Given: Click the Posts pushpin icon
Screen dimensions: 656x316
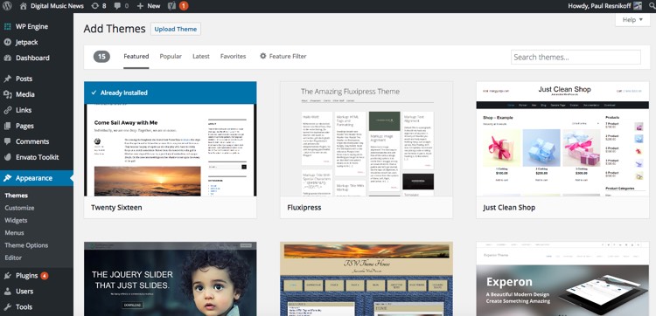Looking at the screenshot, I should [7, 79].
